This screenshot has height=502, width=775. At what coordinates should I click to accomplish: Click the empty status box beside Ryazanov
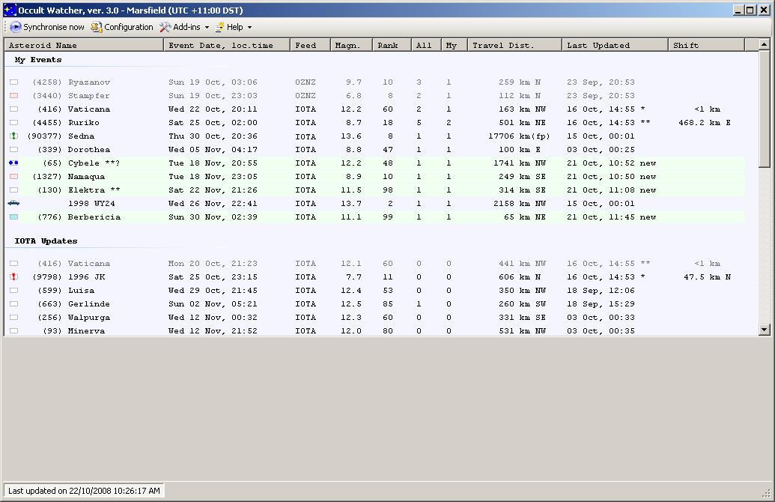point(13,82)
